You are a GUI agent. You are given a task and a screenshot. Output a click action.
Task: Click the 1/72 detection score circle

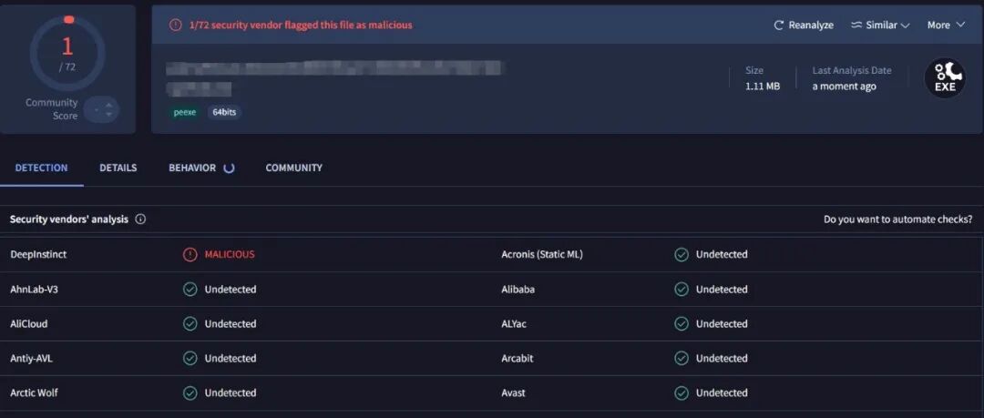67,53
